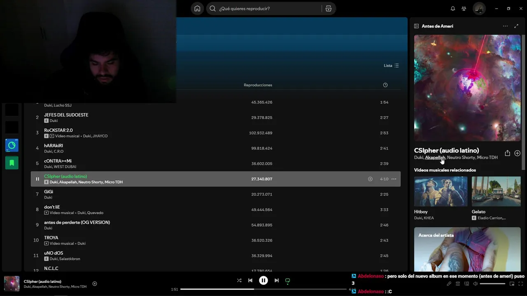Skip to next track

[277, 280]
